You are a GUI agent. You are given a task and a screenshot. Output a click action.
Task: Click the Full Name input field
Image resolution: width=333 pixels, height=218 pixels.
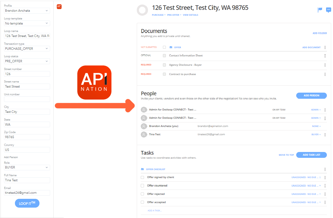click(27, 180)
